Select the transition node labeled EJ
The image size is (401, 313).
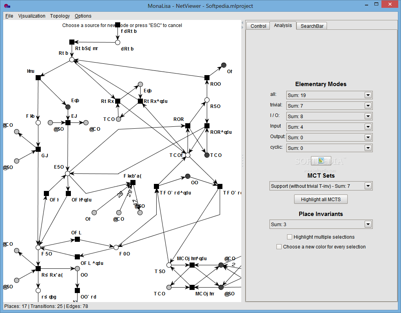(x=68, y=122)
